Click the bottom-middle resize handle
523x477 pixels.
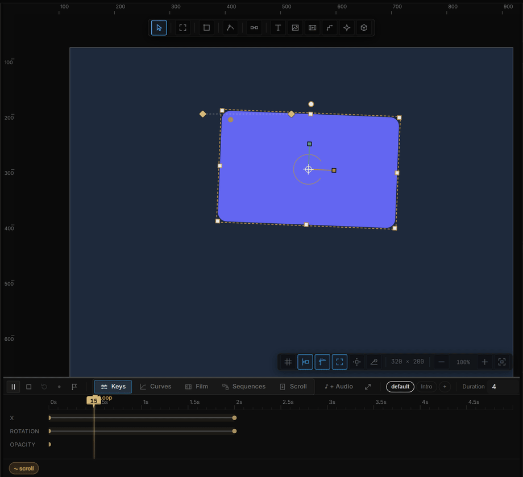pos(306,225)
